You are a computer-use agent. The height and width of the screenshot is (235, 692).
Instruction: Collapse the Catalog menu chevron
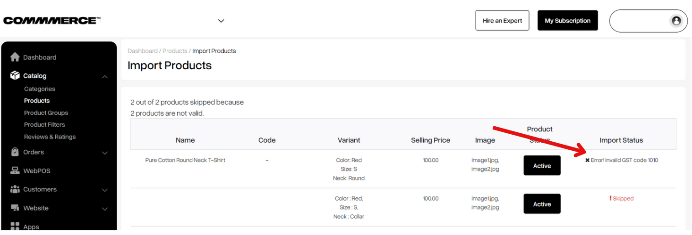coord(105,76)
